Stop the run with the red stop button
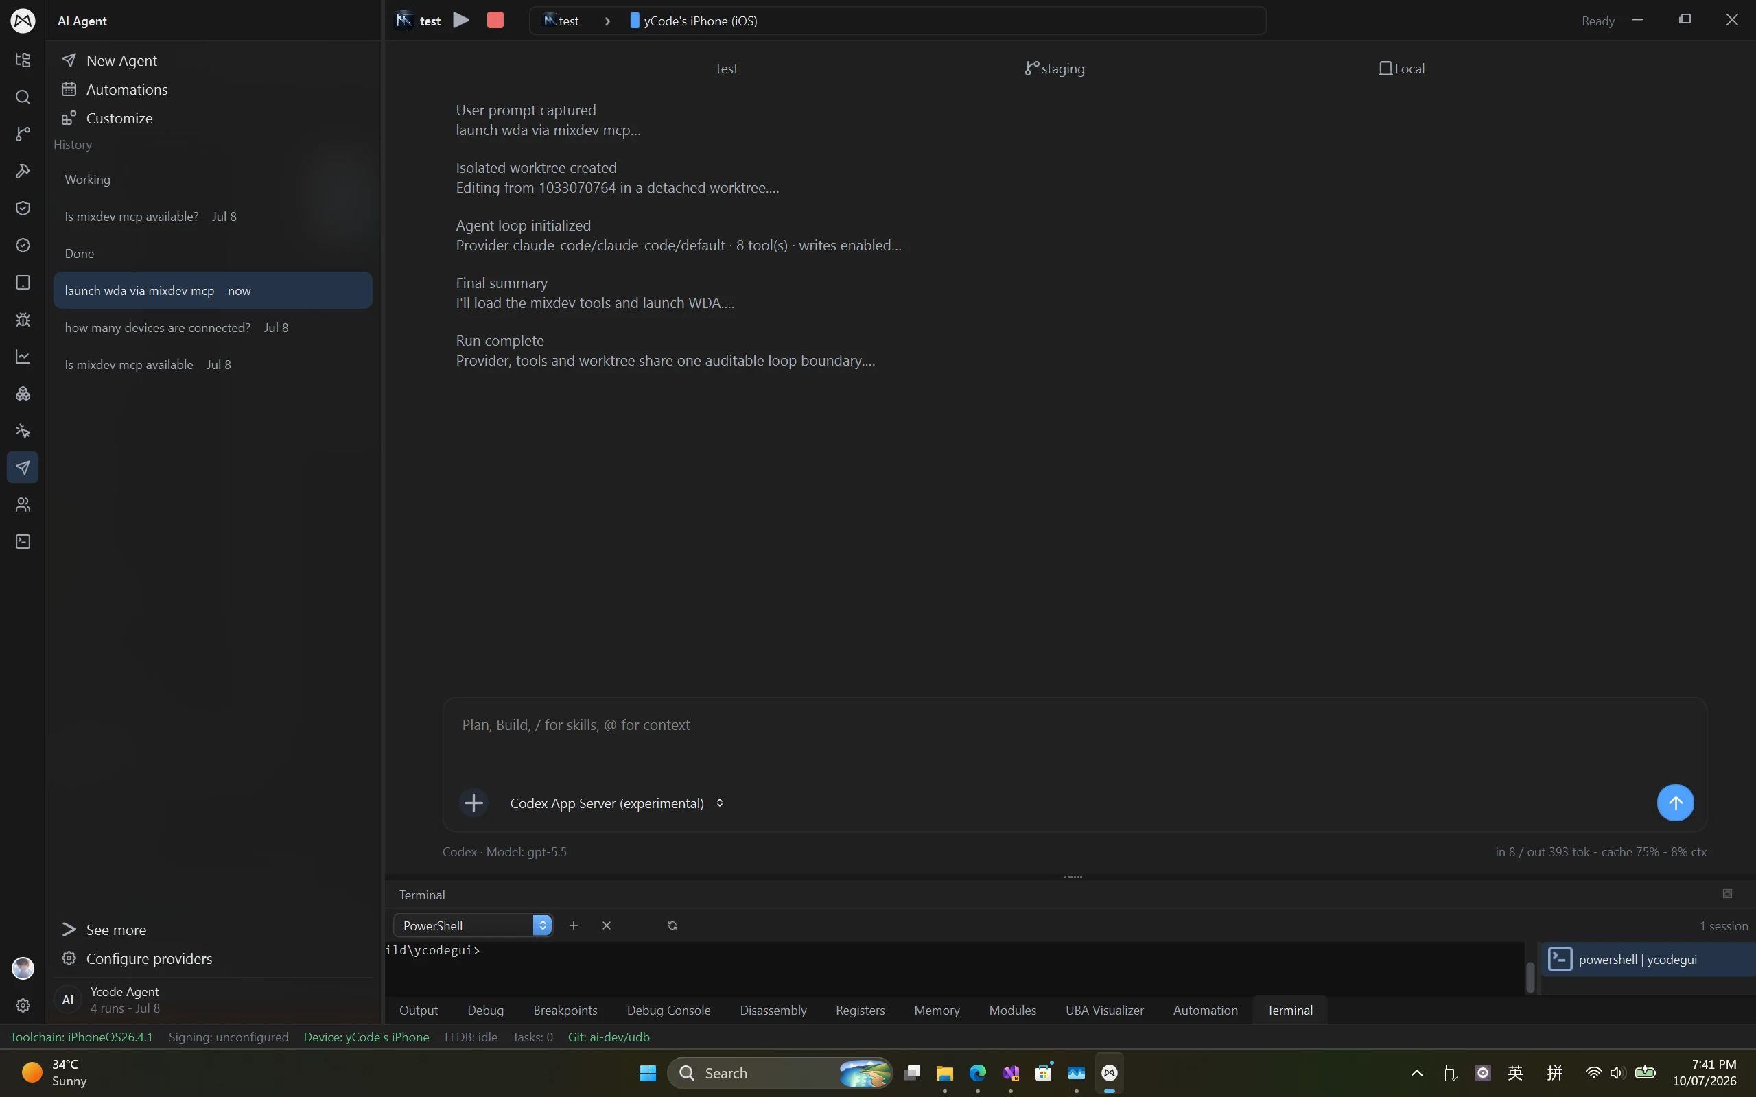The width and height of the screenshot is (1756, 1097). 495,21
